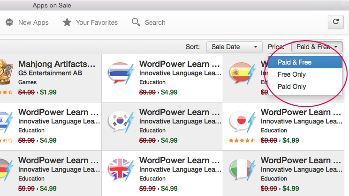
Task: Collapse the Price dropdown showing Paid & Free
Action: click(317, 47)
